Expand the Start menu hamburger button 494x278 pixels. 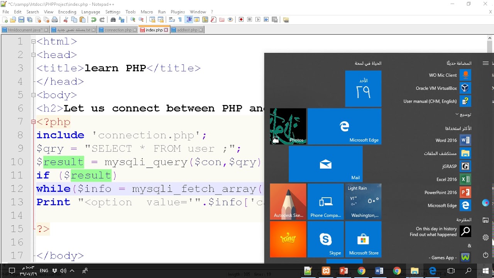click(x=486, y=63)
